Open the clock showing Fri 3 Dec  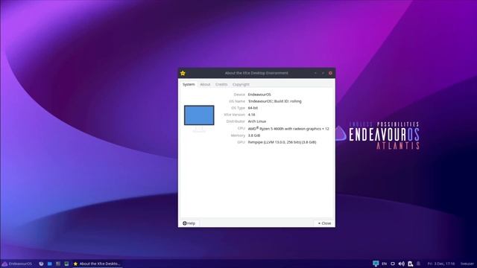pyautogui.click(x=440, y=264)
